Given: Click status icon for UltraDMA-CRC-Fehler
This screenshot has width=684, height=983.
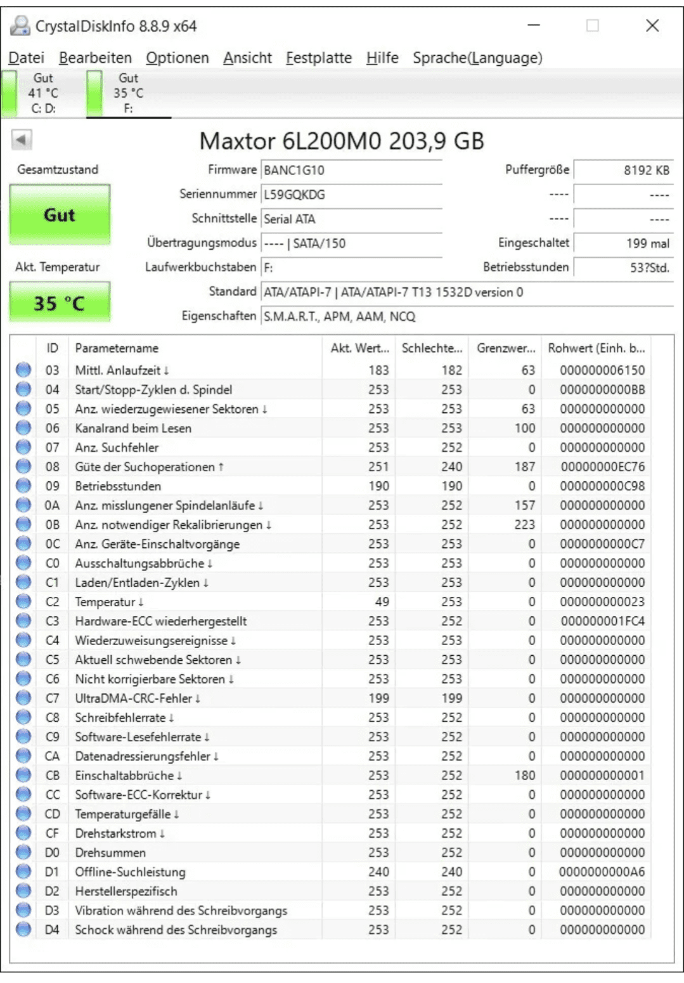Looking at the screenshot, I should [23, 698].
